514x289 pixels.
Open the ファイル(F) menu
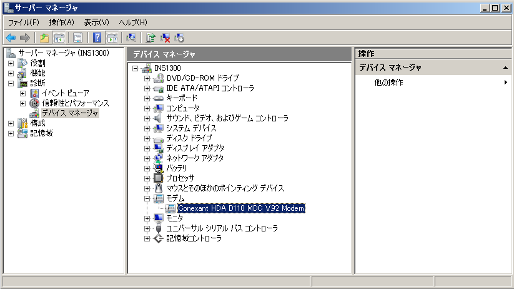(x=24, y=23)
